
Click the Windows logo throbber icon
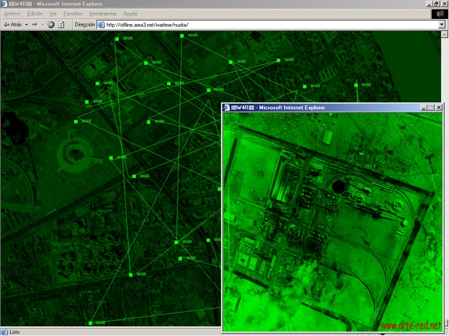click(x=437, y=13)
